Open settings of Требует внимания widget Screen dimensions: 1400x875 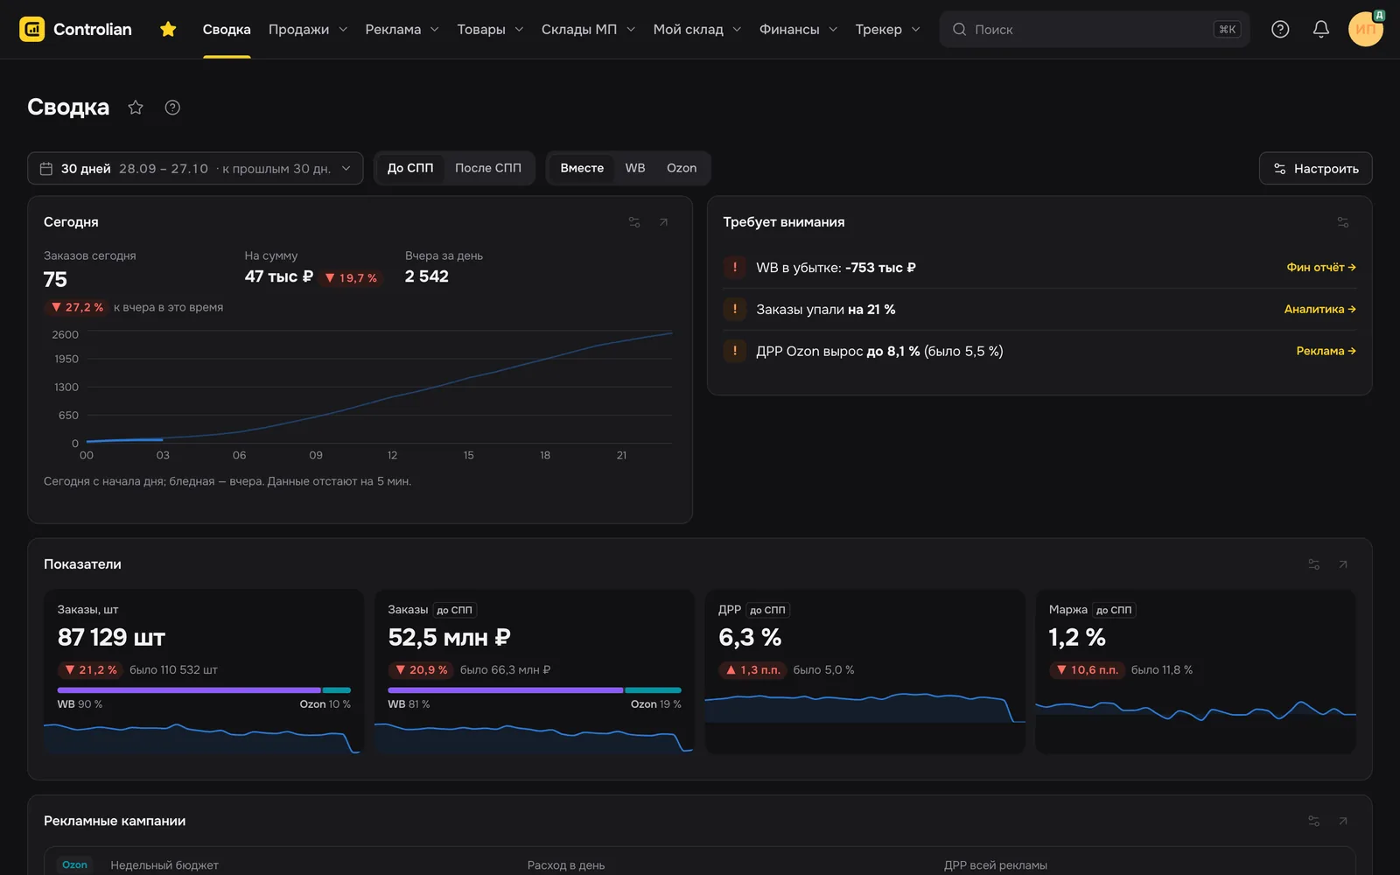pos(1343,222)
